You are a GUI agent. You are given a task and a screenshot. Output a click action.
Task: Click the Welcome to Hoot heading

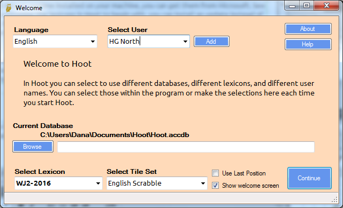pos(58,64)
